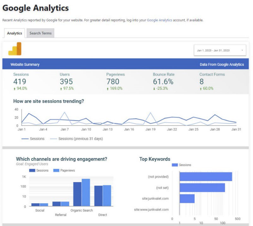Click the Bounce Rate value 61.6%
Screen dimensions: 253x226
[163, 82]
